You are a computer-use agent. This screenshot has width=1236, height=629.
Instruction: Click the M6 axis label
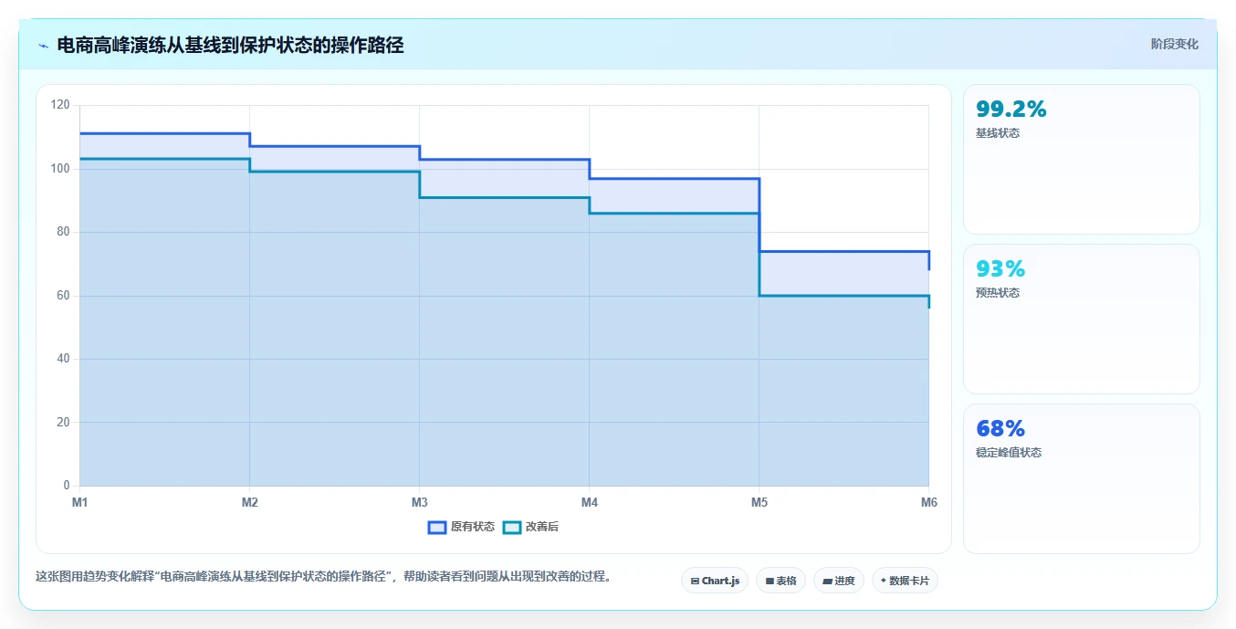[x=928, y=502]
